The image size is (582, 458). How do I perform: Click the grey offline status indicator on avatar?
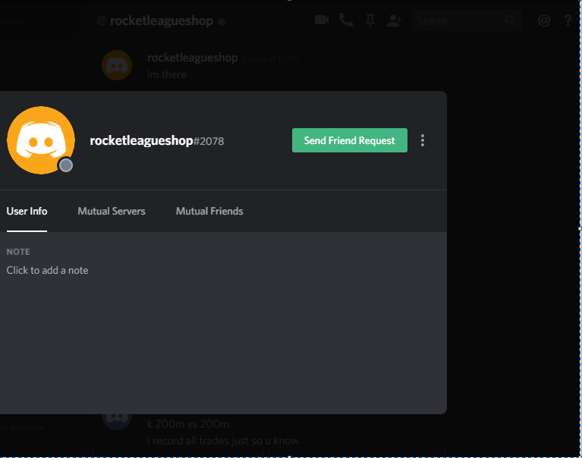coord(66,165)
